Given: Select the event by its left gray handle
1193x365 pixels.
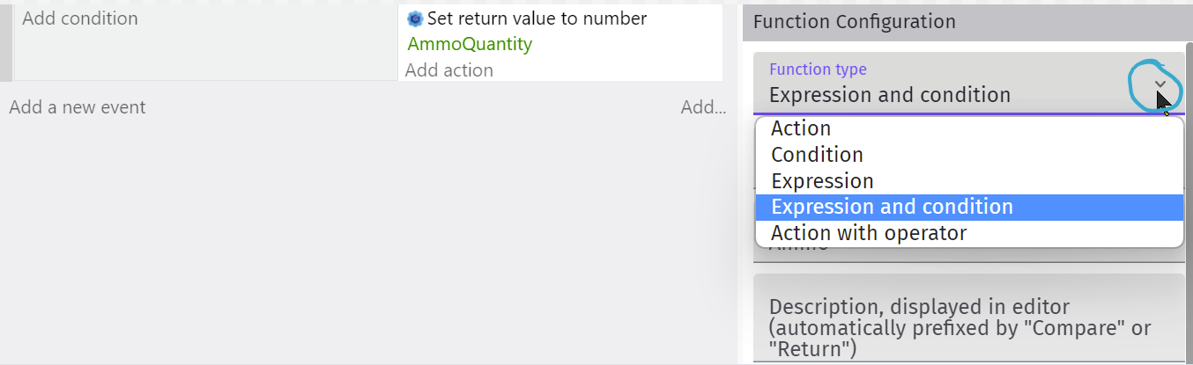Looking at the screenshot, I should 6,40.
